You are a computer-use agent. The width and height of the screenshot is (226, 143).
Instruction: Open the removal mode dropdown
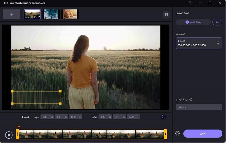tap(199, 107)
